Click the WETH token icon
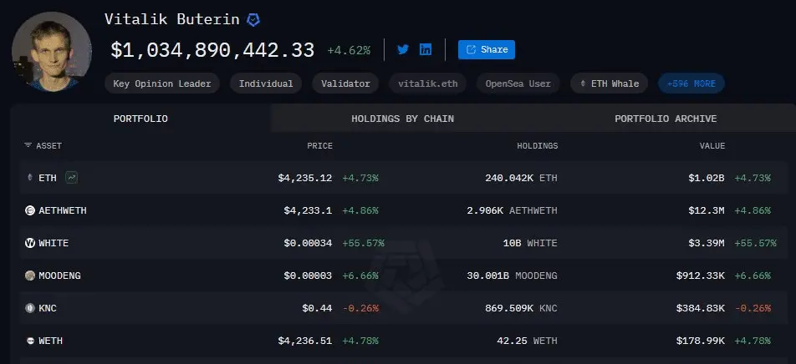796x364 pixels. click(30, 341)
